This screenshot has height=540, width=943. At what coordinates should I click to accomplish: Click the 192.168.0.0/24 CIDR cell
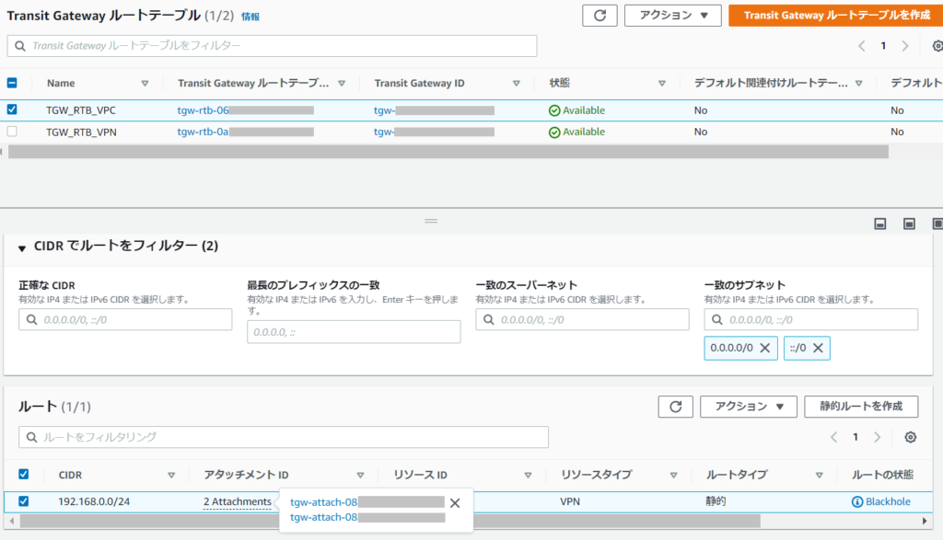coord(94,501)
